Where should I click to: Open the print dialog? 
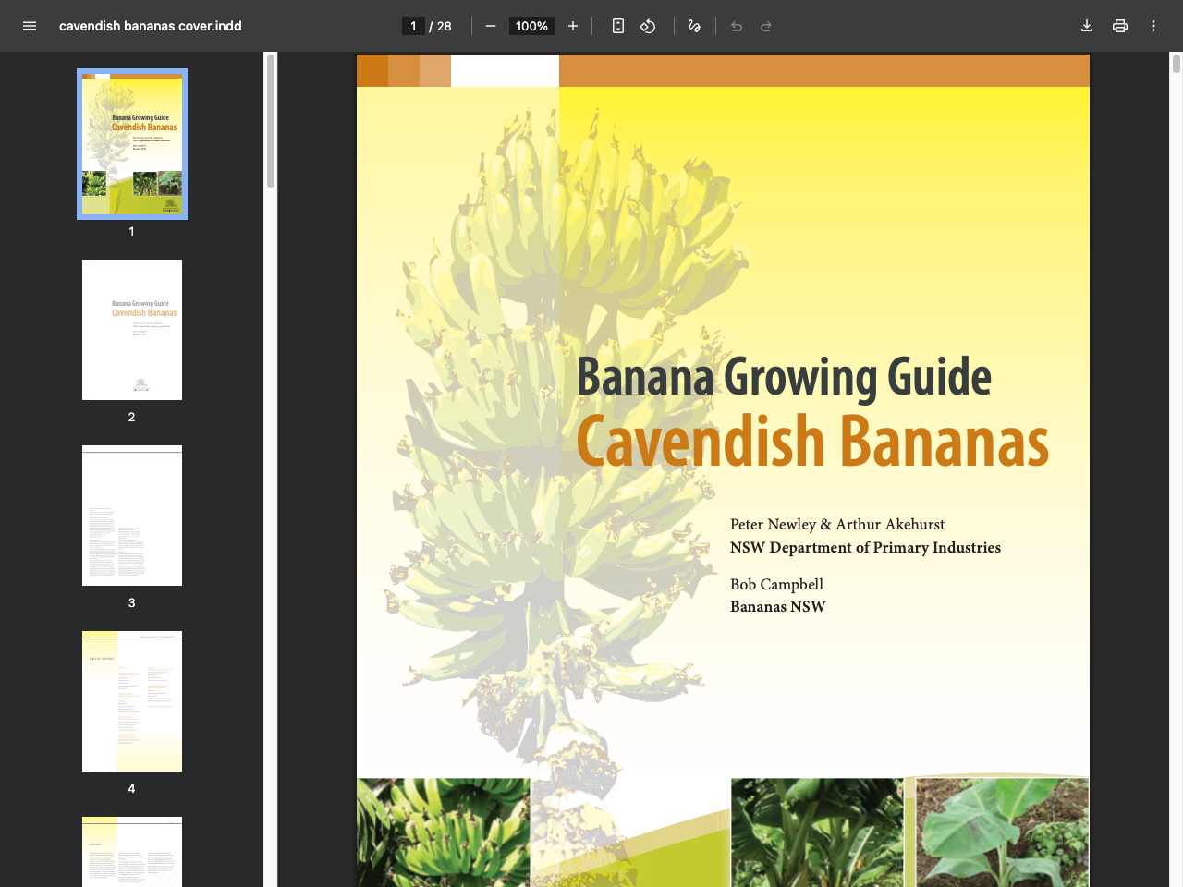click(1120, 26)
